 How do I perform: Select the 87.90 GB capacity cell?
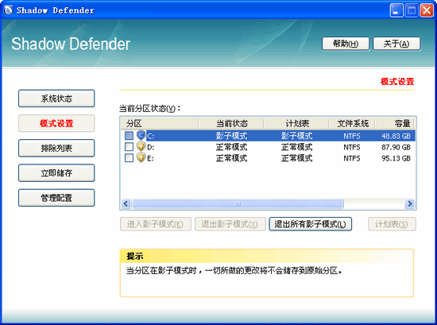click(x=396, y=147)
